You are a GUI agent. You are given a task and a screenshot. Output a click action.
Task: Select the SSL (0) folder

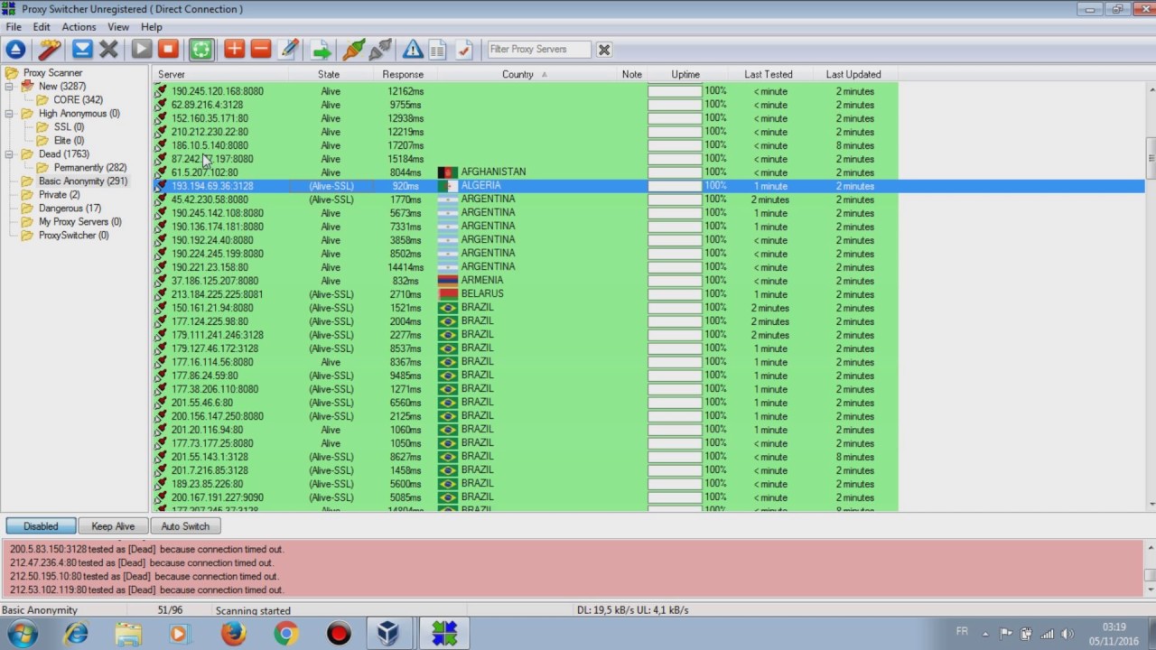(x=69, y=127)
